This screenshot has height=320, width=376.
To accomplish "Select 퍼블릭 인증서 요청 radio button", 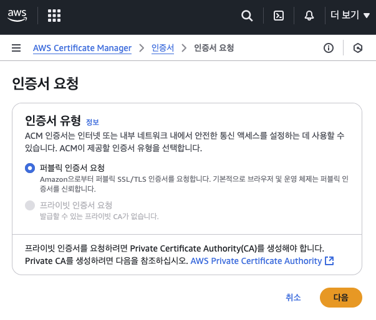I will [x=30, y=168].
